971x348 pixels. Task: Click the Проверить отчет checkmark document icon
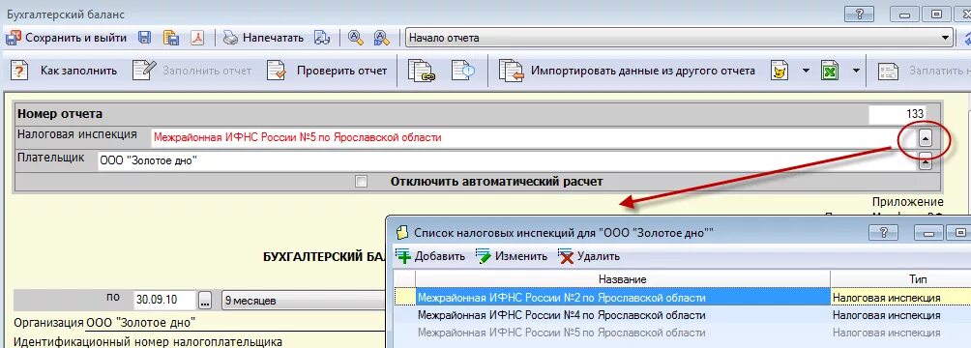tap(277, 71)
